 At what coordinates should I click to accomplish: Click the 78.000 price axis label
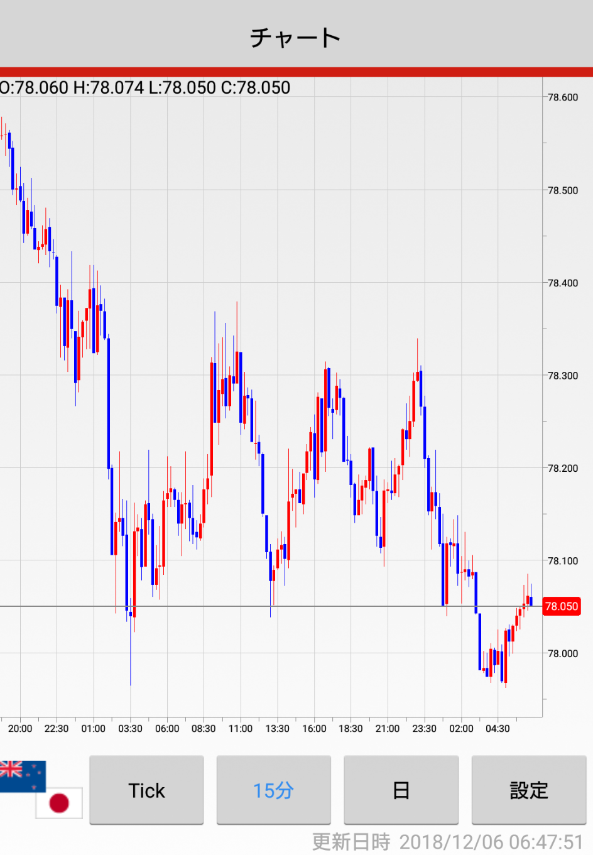click(x=562, y=653)
